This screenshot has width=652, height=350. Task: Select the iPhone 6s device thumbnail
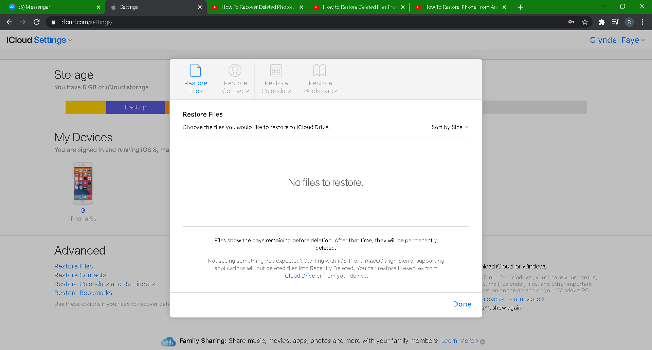[x=83, y=183]
